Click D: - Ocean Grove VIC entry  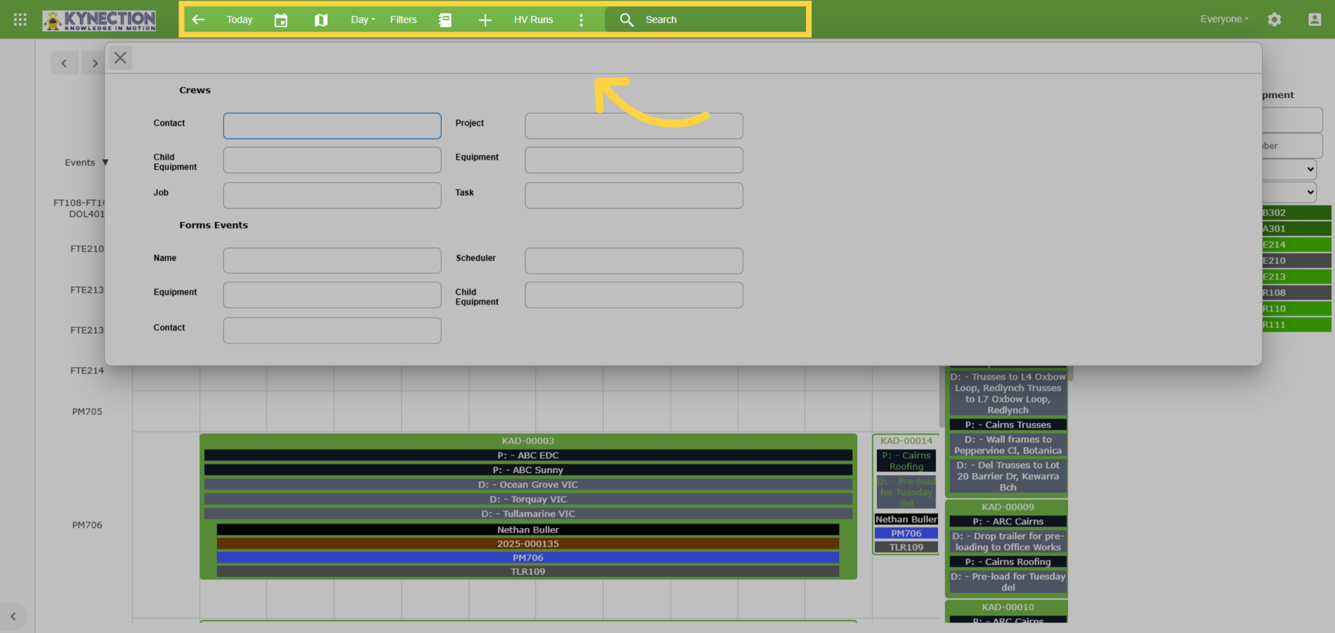click(528, 484)
